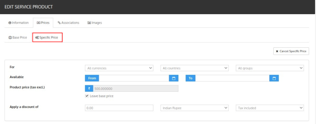Click the EDIT SERVICE PRODUCT heading
316x124 pixels.
(x=29, y=7)
